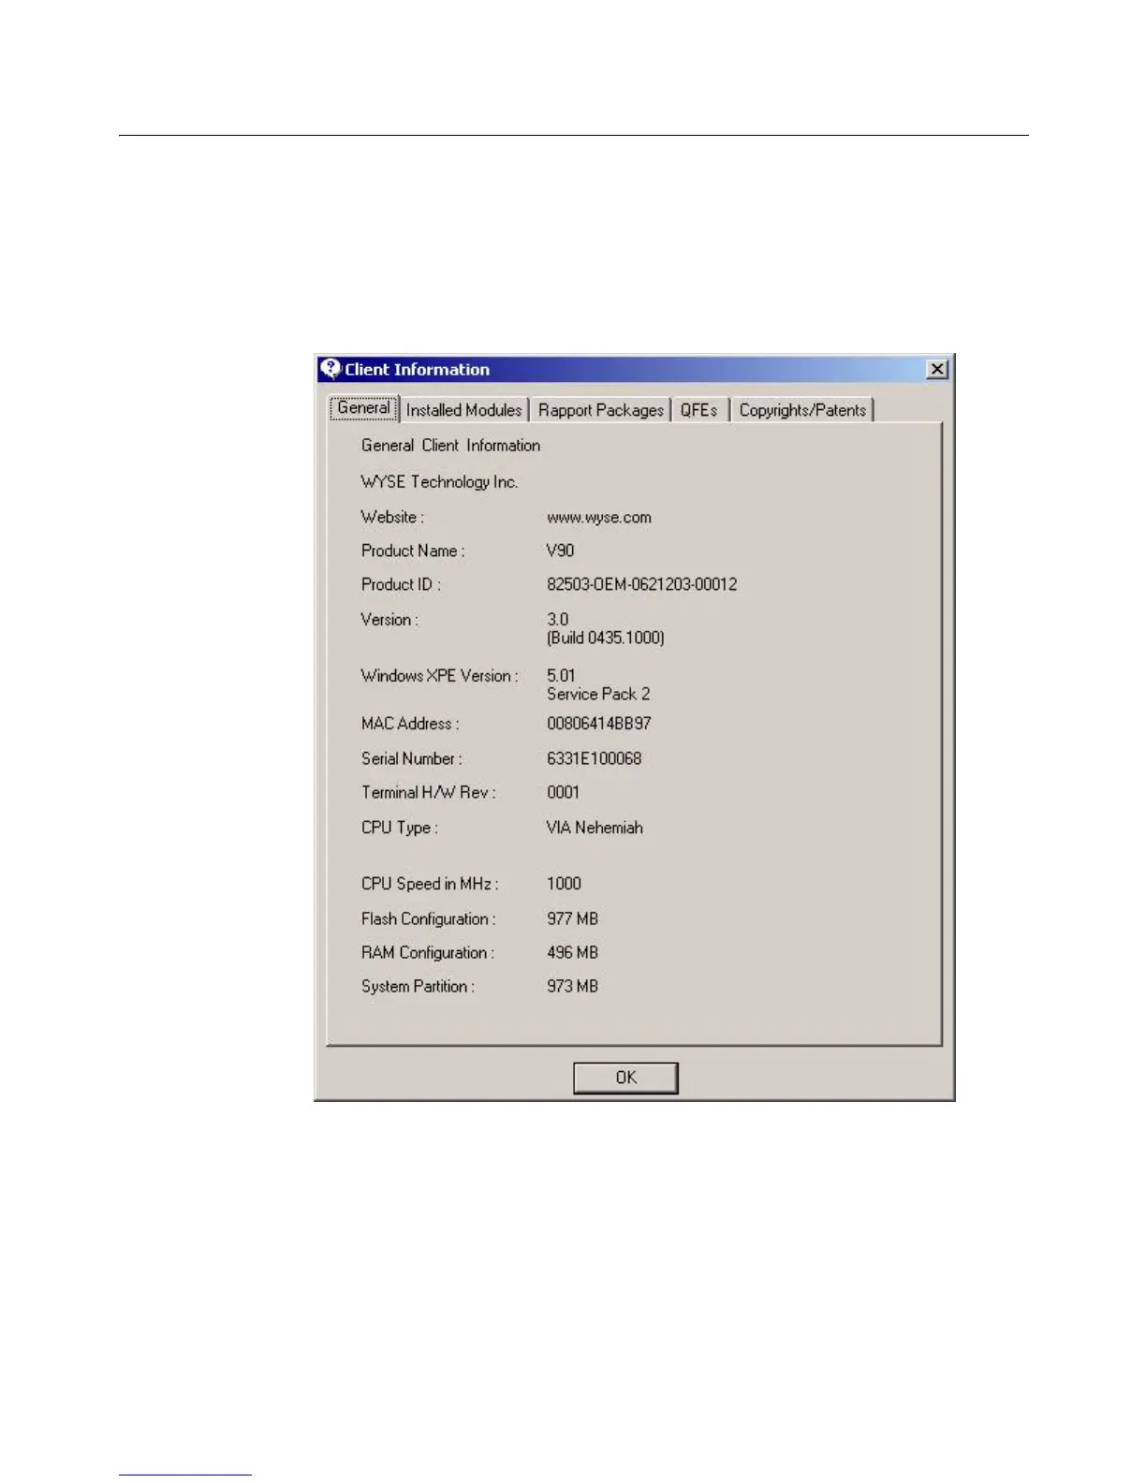Click the Windows XPE Version label
The height and width of the screenshot is (1483, 1146).
point(439,676)
